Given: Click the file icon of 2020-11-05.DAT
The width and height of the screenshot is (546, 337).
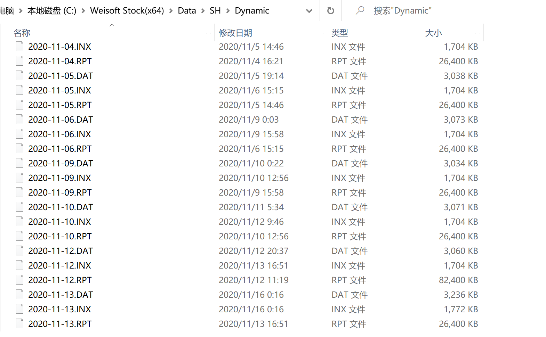Looking at the screenshot, I should pyautogui.click(x=20, y=75).
